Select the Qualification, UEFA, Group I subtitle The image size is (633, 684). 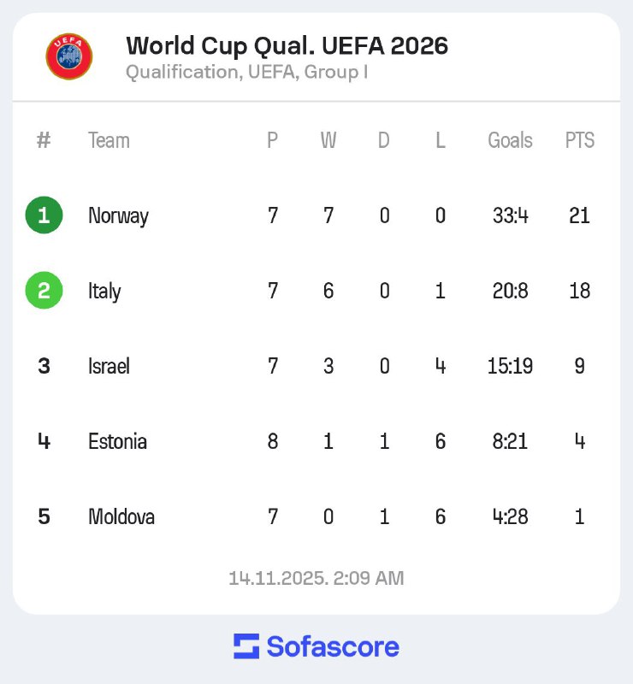247,72
